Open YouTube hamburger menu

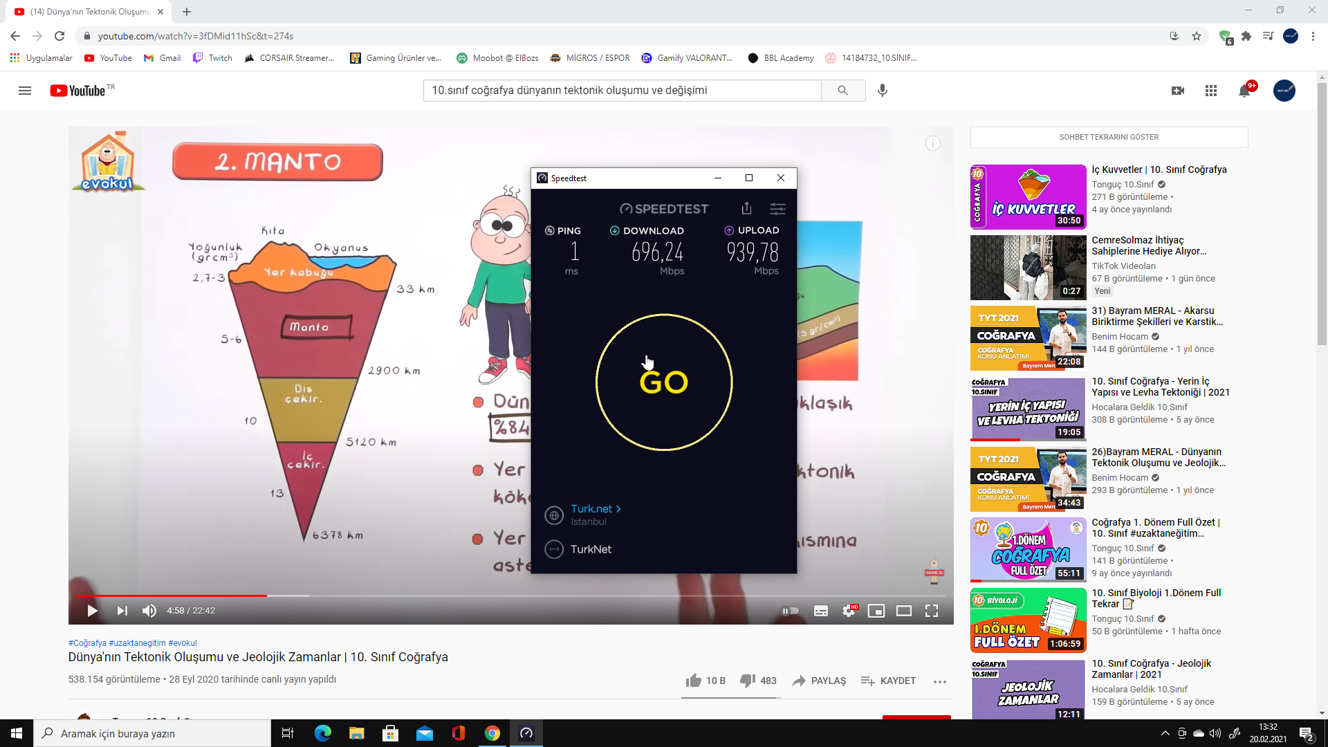coord(25,91)
